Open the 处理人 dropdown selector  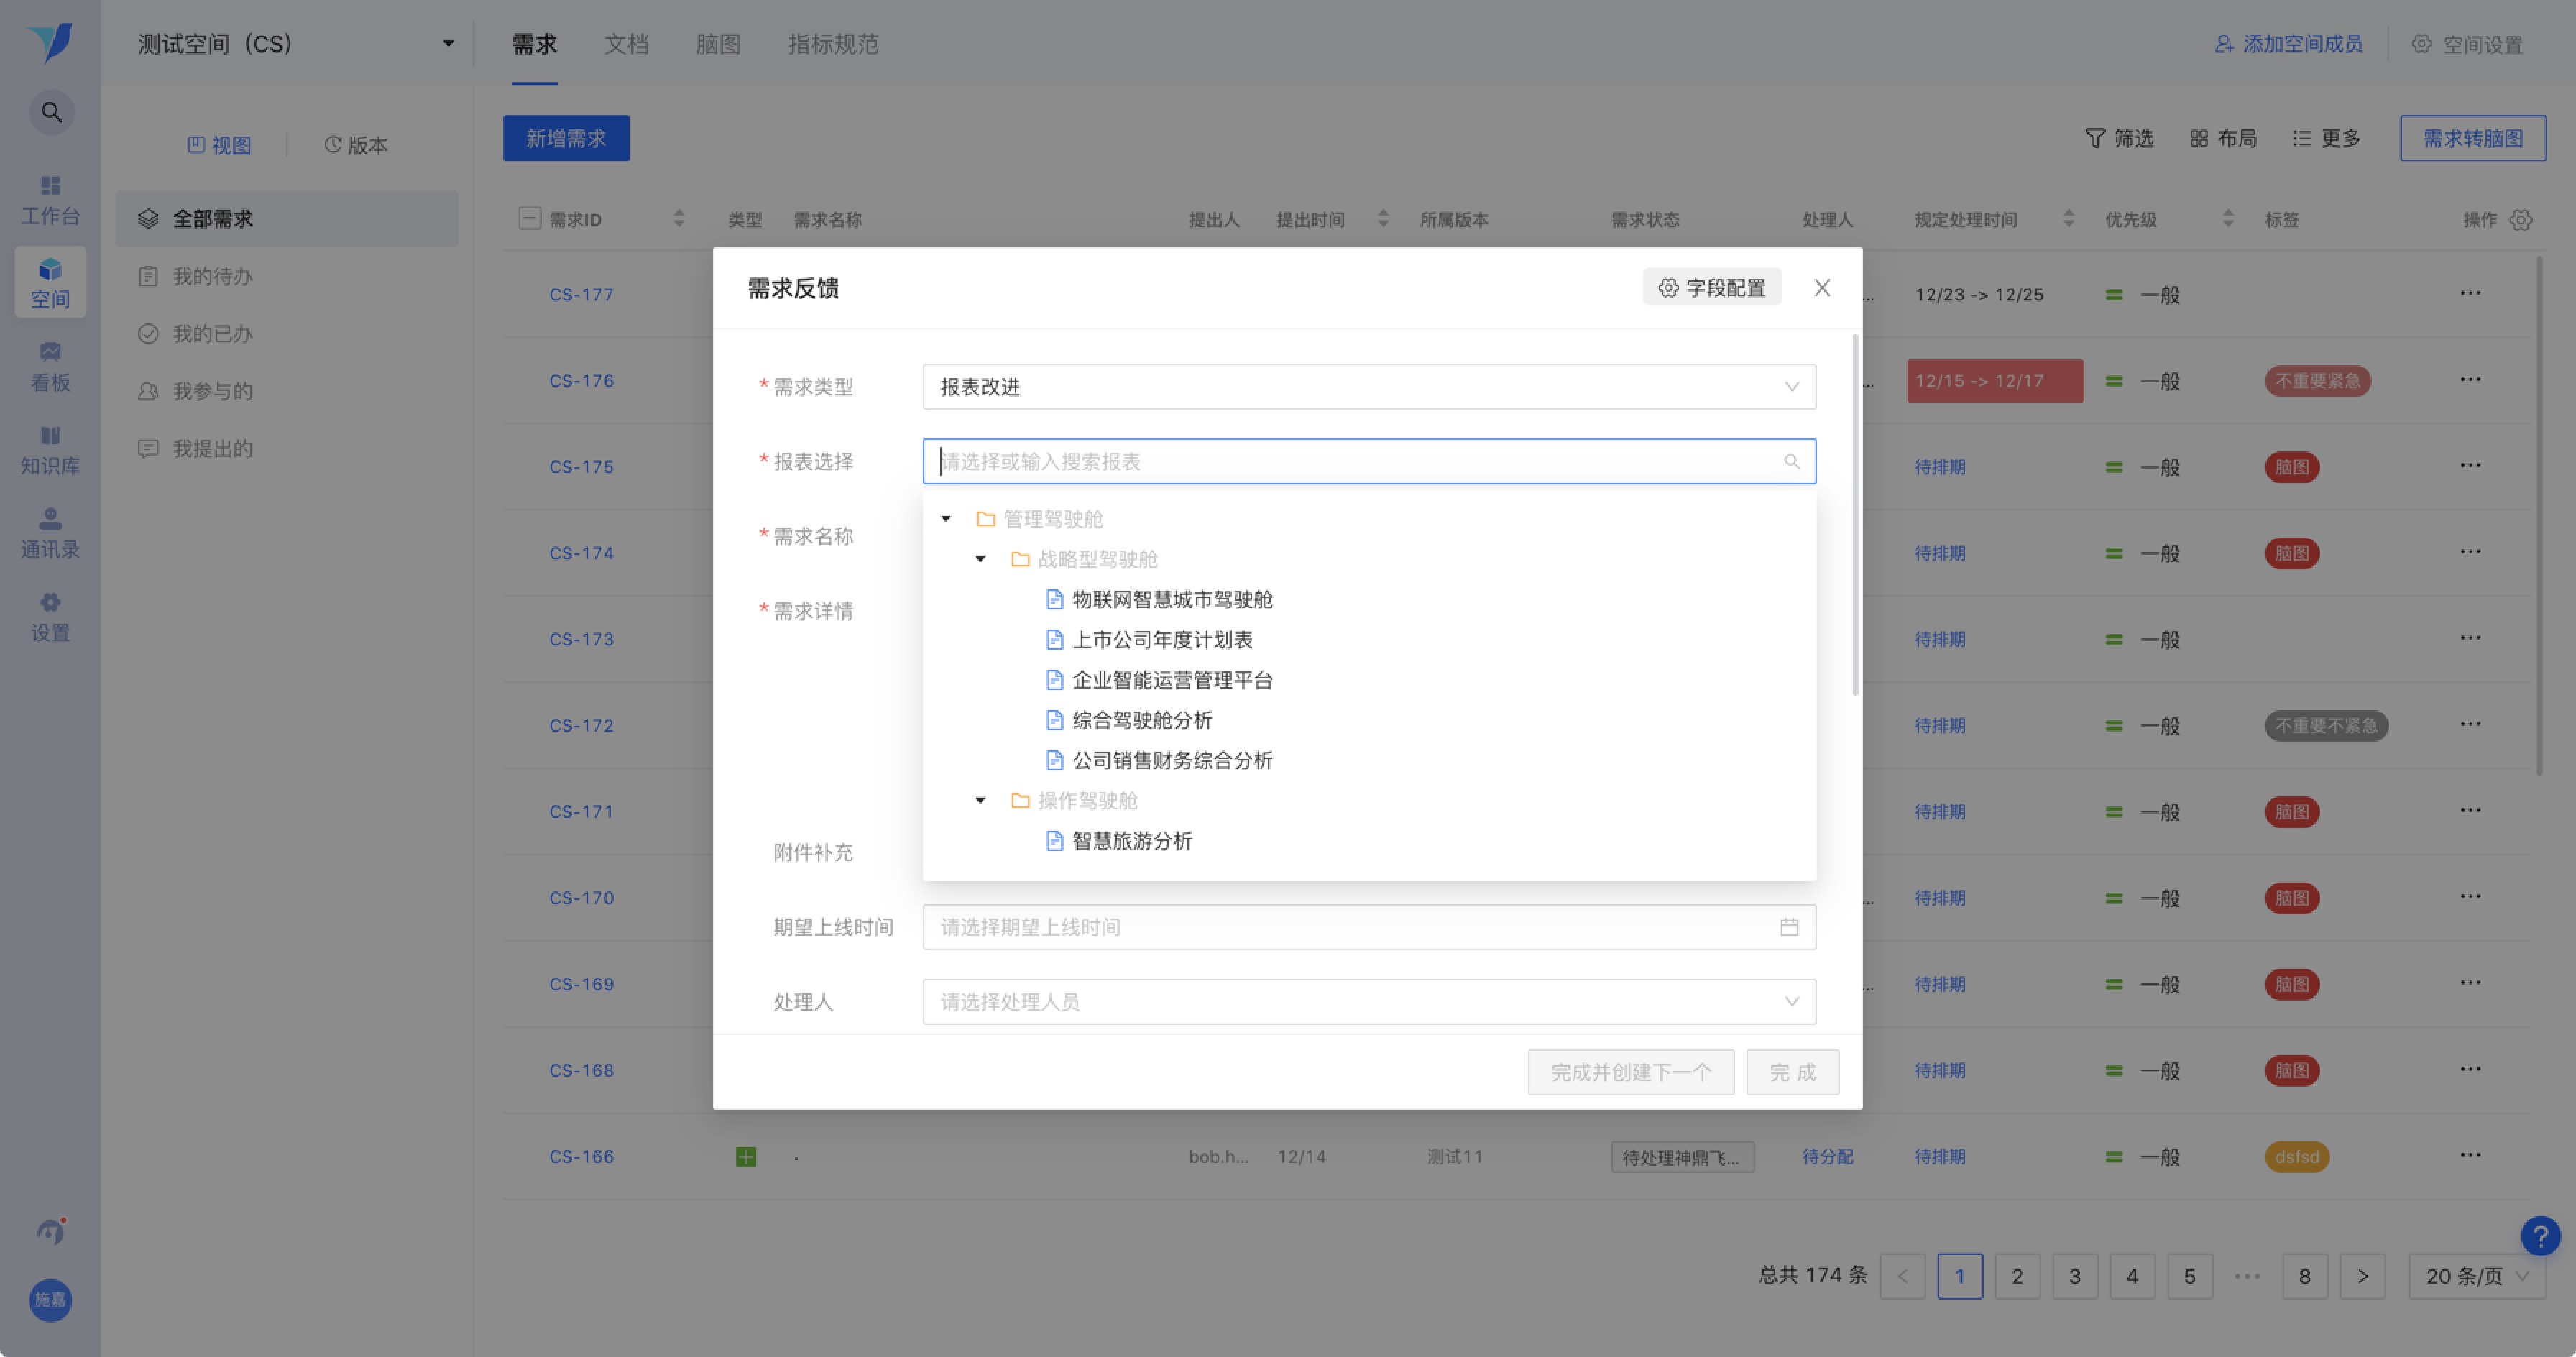(x=1367, y=1002)
